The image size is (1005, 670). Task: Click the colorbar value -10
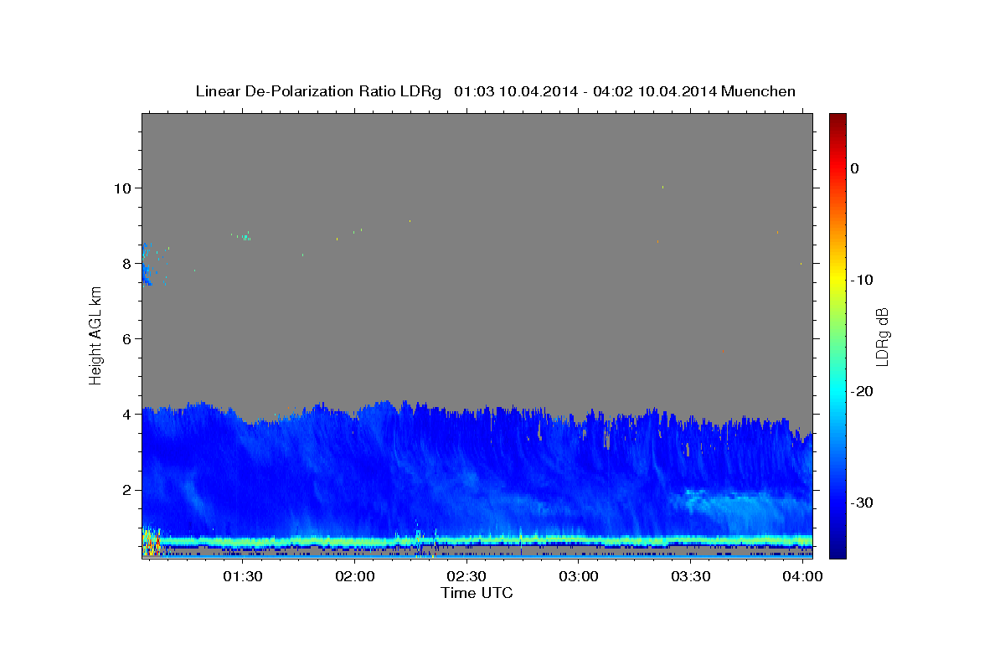click(863, 280)
